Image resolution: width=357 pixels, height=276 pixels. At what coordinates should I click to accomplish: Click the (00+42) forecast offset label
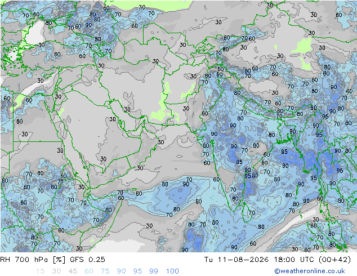click(334, 259)
